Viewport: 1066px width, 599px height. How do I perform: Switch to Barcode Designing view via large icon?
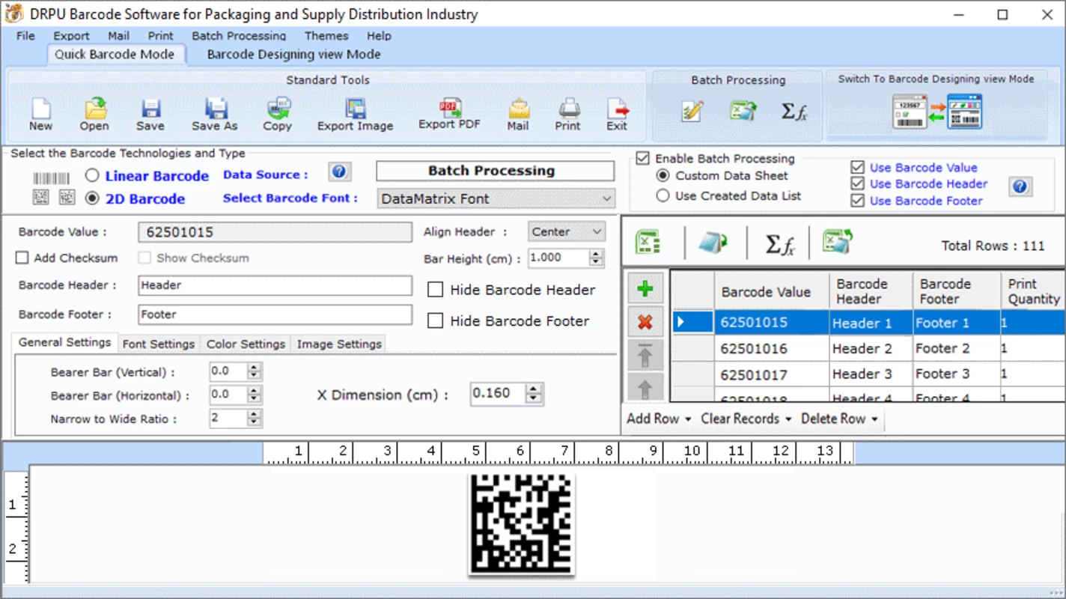coord(937,112)
